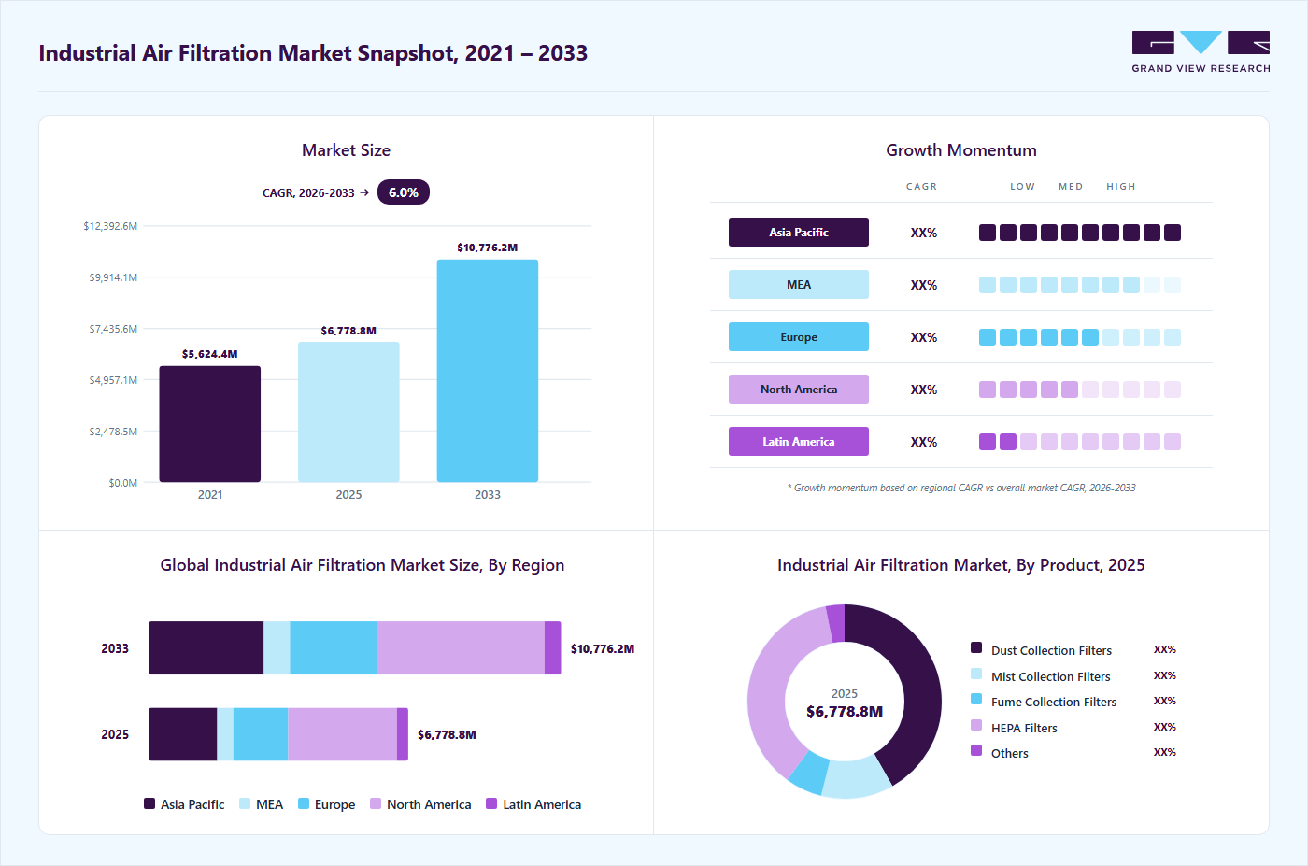The width and height of the screenshot is (1308, 866).
Task: Click the Asia Pacific legend swatch under region chart
Action: (149, 803)
